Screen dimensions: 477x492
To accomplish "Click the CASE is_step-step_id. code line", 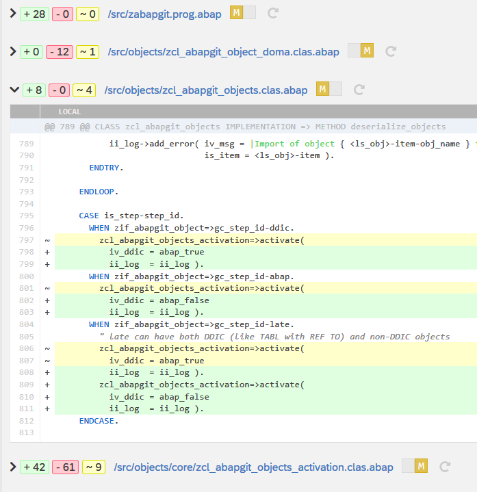I will [131, 216].
